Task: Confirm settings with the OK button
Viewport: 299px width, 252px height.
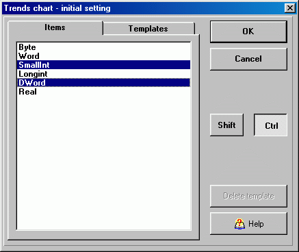Action: pos(248,32)
